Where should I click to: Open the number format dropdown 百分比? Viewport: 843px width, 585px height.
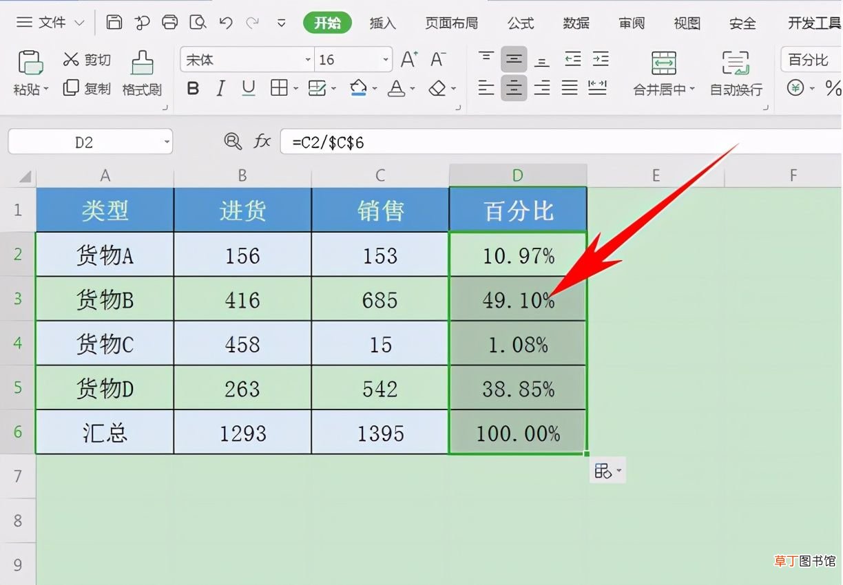(811, 60)
